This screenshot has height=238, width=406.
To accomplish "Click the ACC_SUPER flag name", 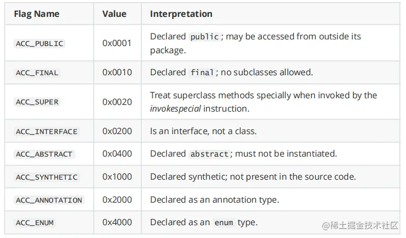I will pos(37,102).
